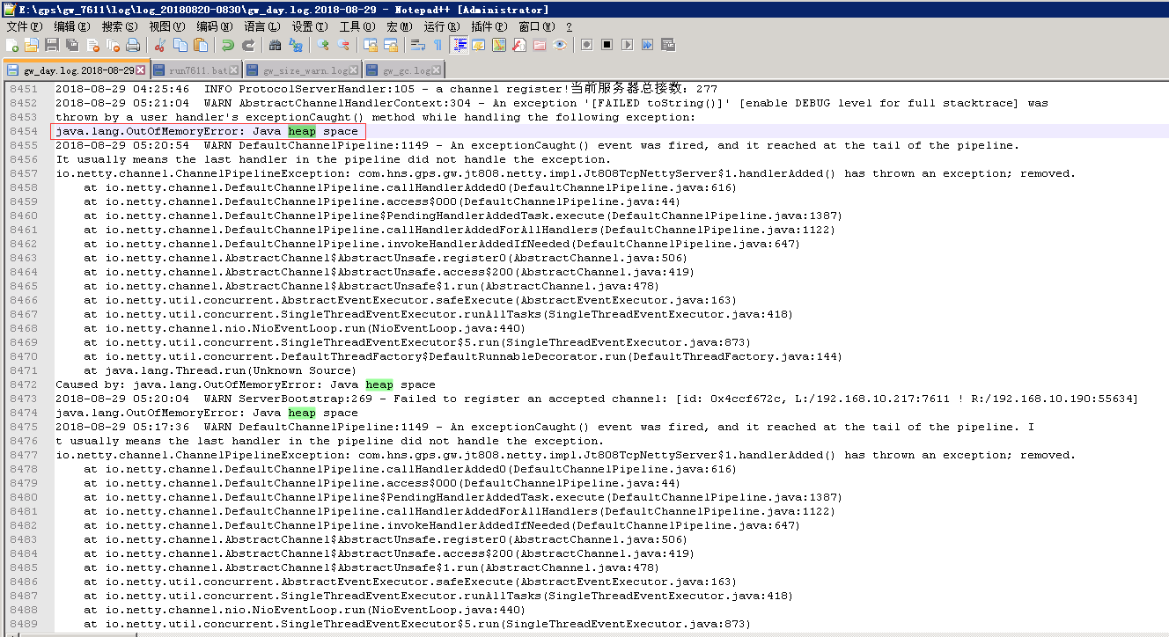
Task: Toggle word wrap toolbar icon
Action: (418, 45)
